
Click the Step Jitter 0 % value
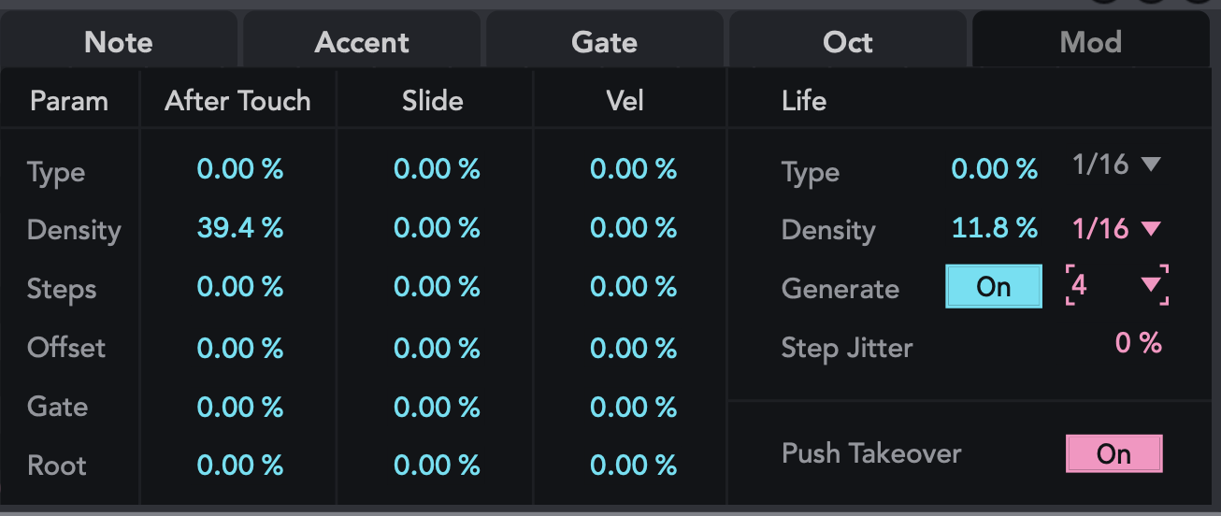[1138, 344]
